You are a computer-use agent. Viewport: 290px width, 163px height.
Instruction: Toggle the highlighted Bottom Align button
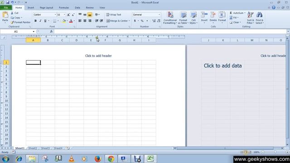90,14
